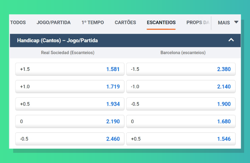Open the PROPS DA tab

click(x=198, y=22)
